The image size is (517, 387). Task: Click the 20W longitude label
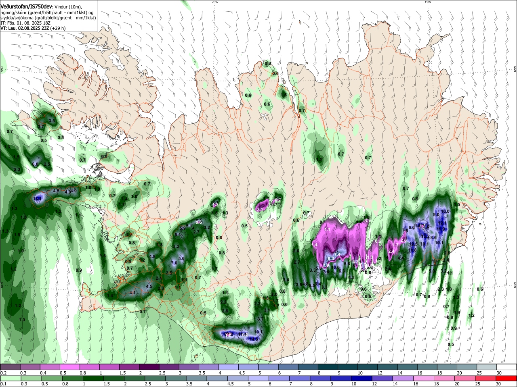(215, 2)
